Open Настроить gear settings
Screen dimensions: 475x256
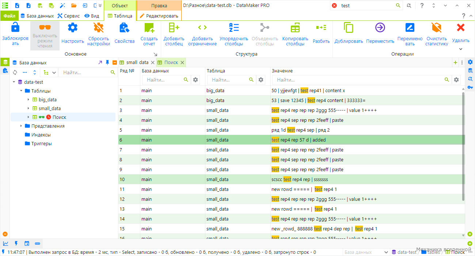pos(73,28)
